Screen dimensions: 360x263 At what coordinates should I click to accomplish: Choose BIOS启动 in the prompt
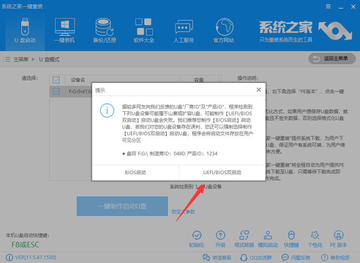pos(135,173)
